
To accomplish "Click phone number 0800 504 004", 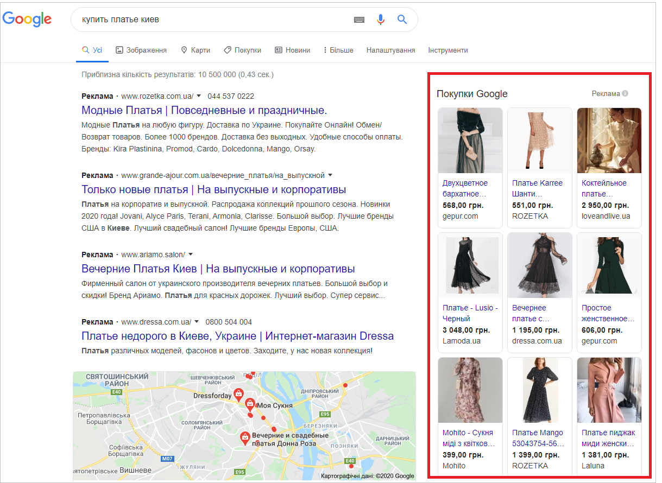I will (x=229, y=322).
